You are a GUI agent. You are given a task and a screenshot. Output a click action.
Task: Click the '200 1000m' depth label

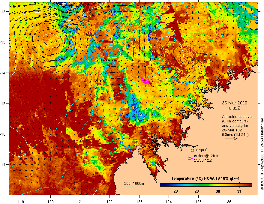tap(134, 184)
